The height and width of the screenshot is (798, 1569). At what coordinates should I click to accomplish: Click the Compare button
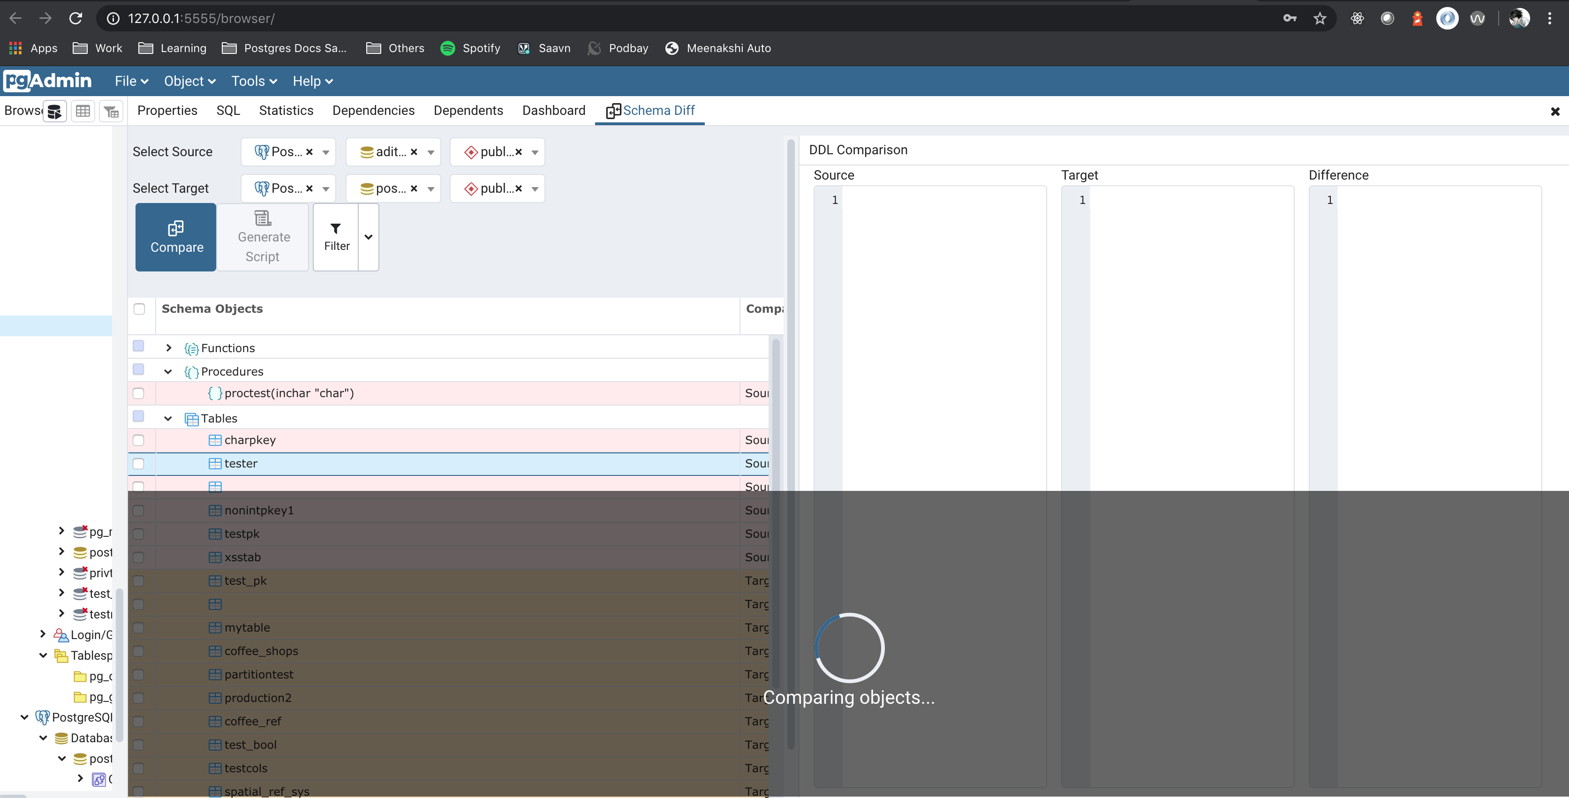(176, 237)
